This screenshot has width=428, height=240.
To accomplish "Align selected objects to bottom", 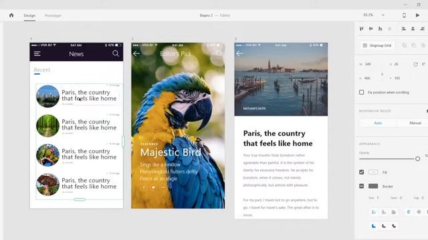I will 381,29.
